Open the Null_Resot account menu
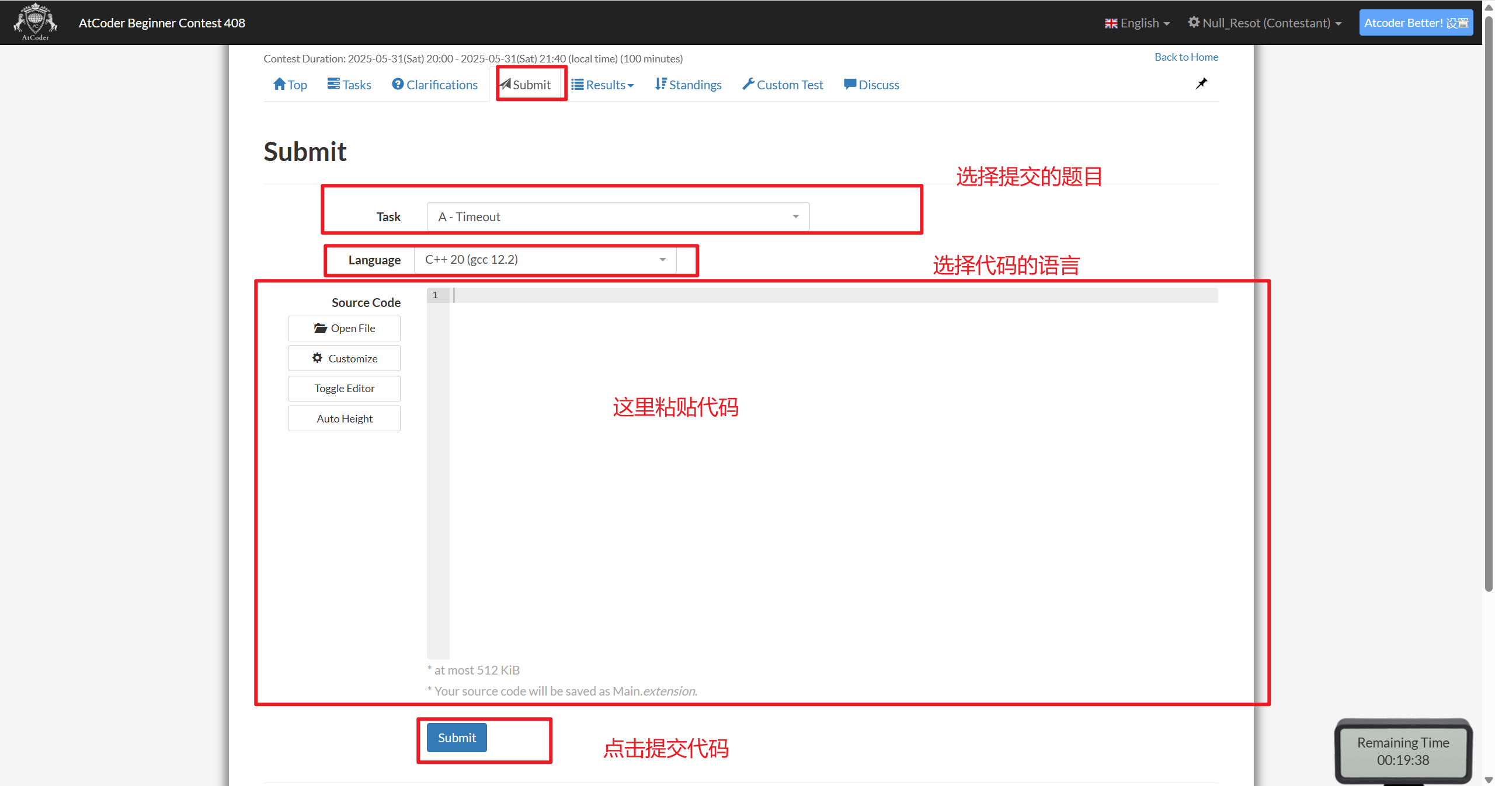This screenshot has width=1495, height=786. [1265, 23]
